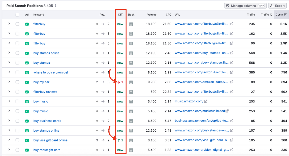Click the ad badge for buy robux gift card
Image resolution: width=289 pixels, height=156 pixels.
pos(27,150)
